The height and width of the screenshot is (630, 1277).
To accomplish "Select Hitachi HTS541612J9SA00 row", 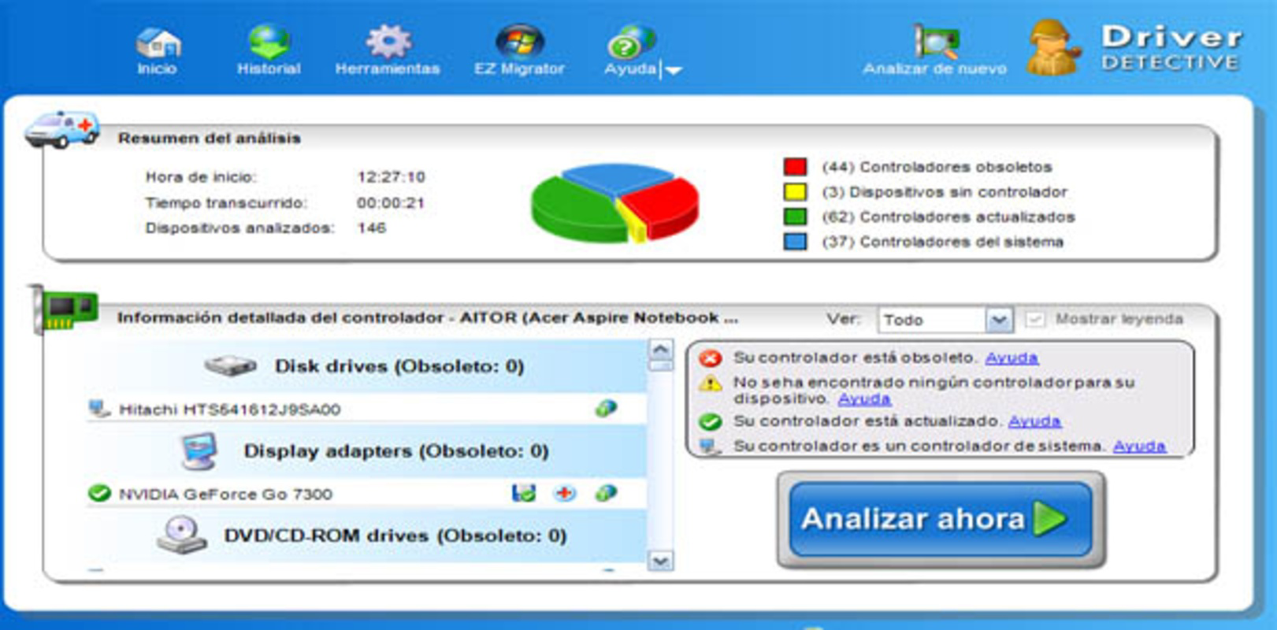I will (366, 409).
